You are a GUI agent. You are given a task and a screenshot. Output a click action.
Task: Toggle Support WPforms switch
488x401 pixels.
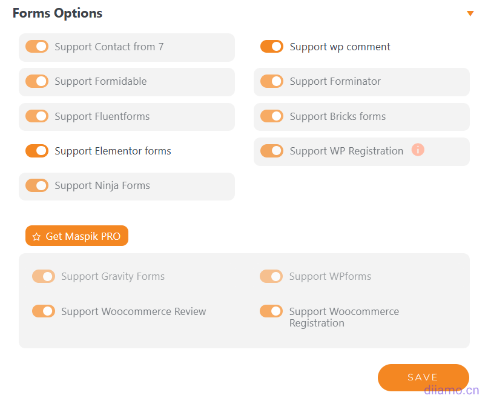click(271, 276)
